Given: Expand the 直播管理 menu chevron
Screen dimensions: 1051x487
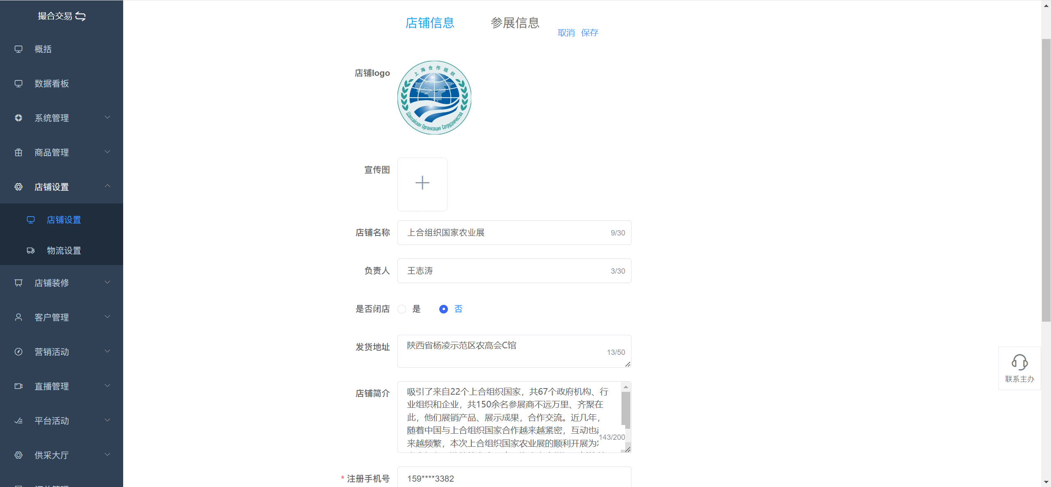Looking at the screenshot, I should (x=108, y=386).
